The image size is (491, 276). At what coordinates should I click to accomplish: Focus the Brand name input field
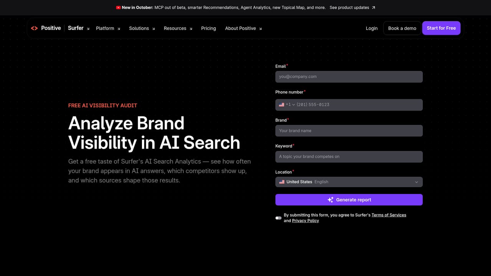pos(349,131)
